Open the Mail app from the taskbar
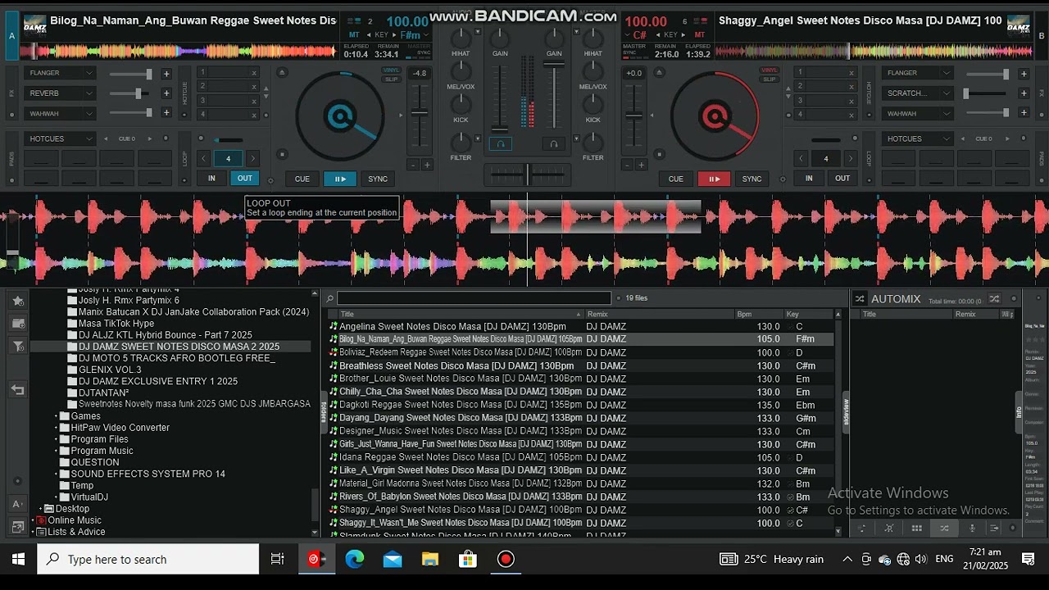This screenshot has width=1049, height=590. [393, 559]
